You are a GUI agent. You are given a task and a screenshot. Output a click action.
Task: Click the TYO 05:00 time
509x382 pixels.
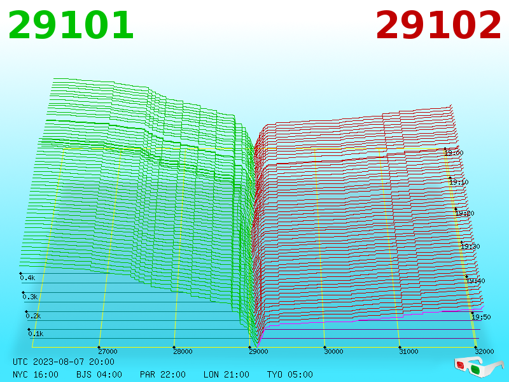[x=290, y=374]
